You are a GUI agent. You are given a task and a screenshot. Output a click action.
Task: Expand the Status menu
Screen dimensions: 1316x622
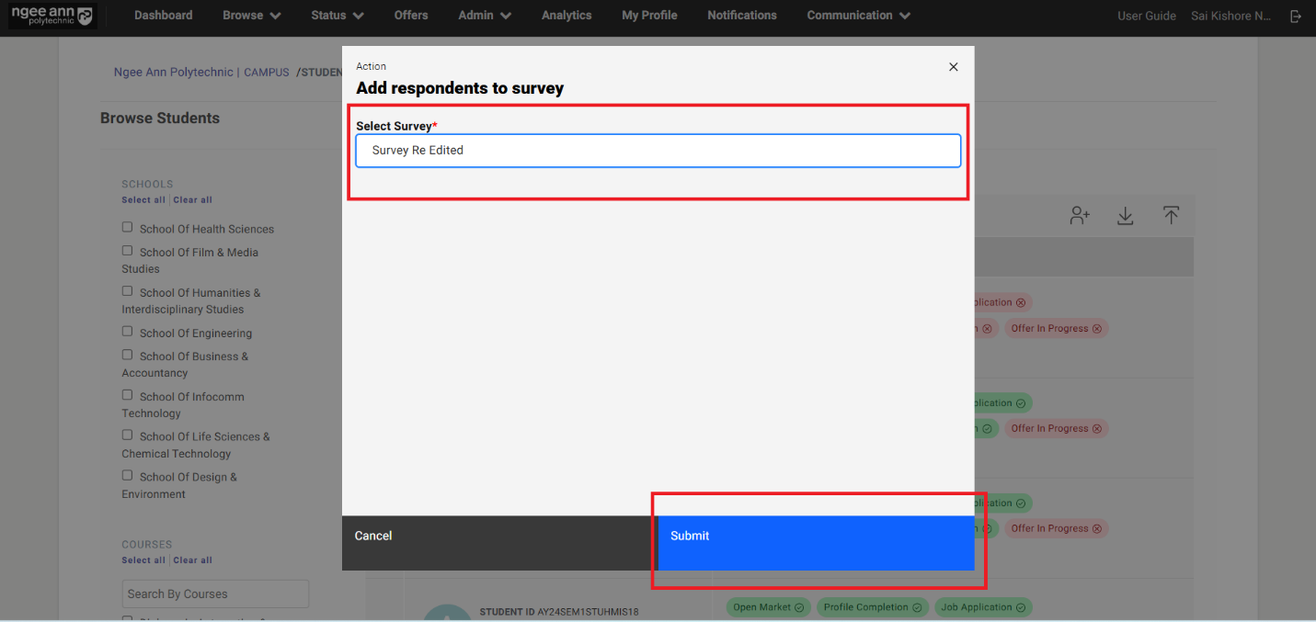tap(337, 16)
